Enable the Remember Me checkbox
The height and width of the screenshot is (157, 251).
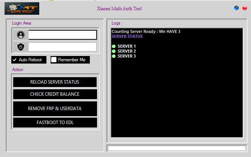pos(54,60)
